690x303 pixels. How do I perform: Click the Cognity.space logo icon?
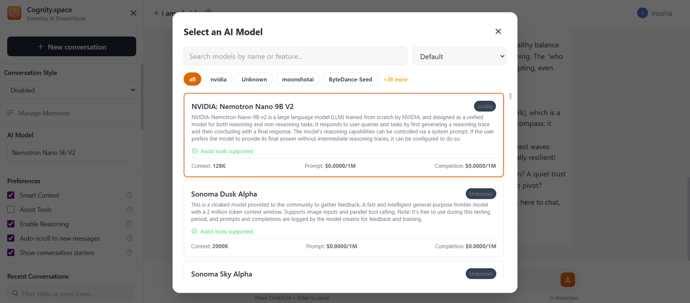point(14,13)
